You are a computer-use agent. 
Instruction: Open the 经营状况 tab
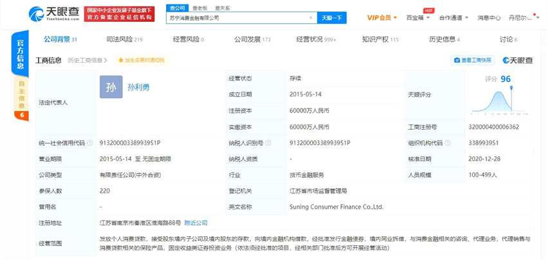(x=316, y=39)
